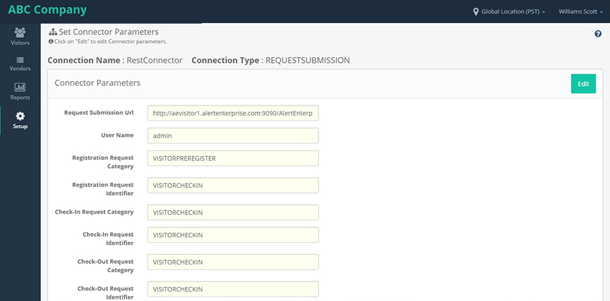Click the ABC Company logo link

click(x=47, y=9)
